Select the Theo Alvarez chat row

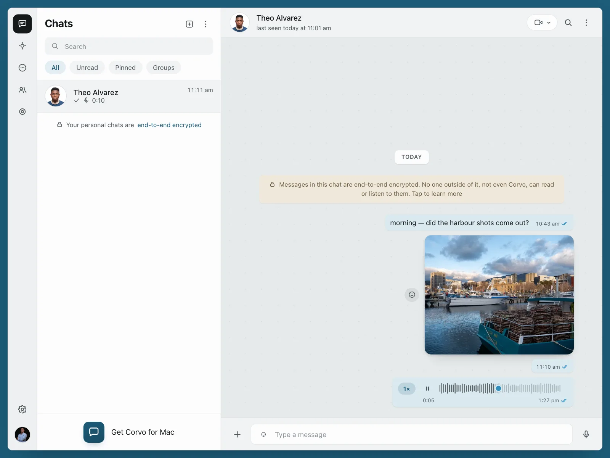[x=129, y=96]
